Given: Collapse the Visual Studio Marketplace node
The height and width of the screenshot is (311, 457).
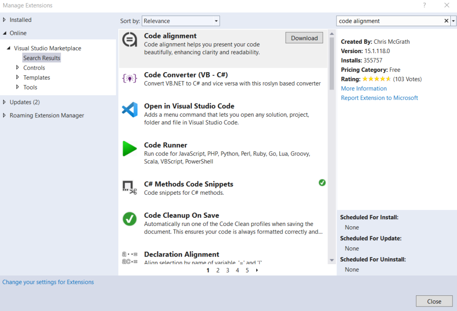Looking at the screenshot, I should pos(8,48).
